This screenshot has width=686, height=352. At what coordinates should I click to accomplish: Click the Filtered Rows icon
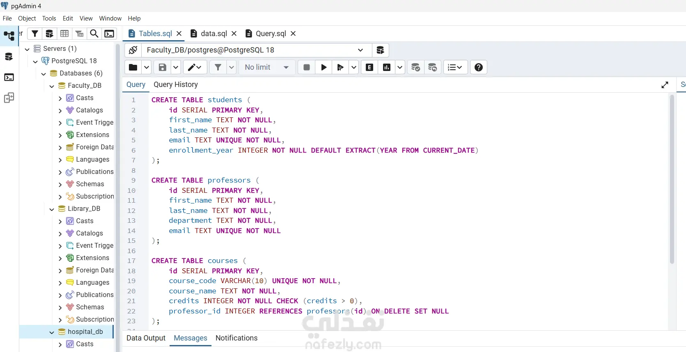click(79, 34)
